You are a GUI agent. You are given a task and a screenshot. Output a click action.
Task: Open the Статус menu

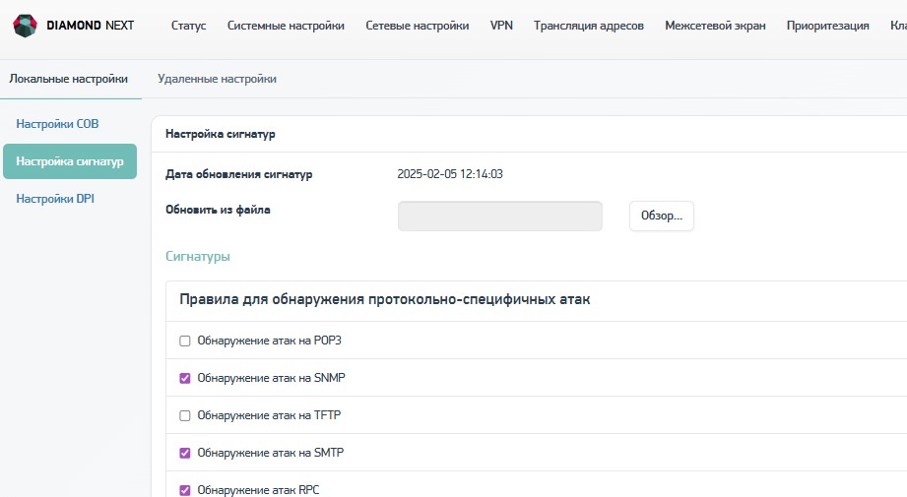coord(188,26)
